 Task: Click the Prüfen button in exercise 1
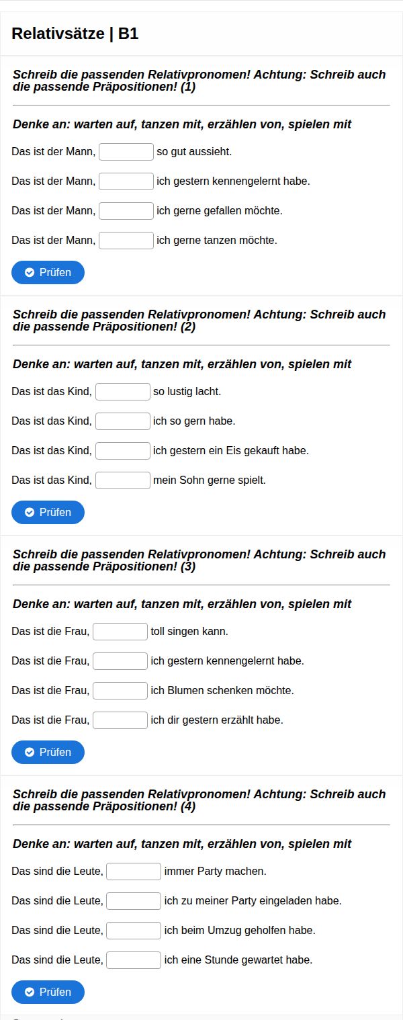pyautogui.click(x=48, y=273)
